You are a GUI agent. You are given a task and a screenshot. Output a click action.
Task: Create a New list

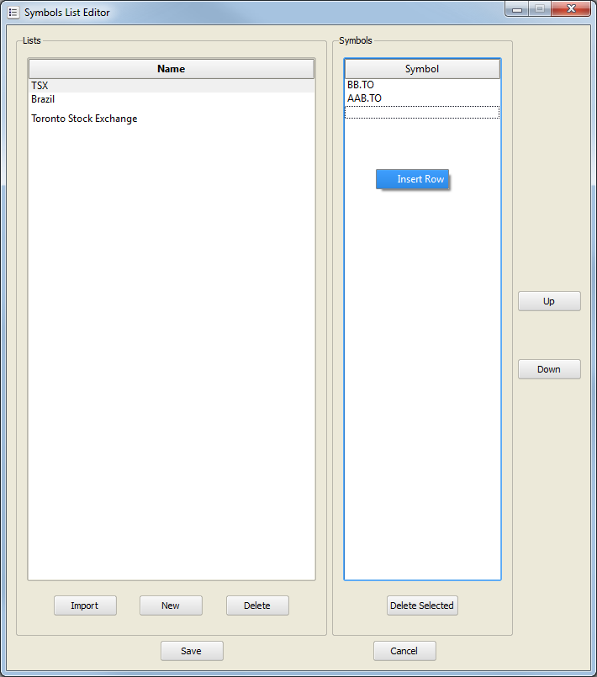(x=171, y=606)
